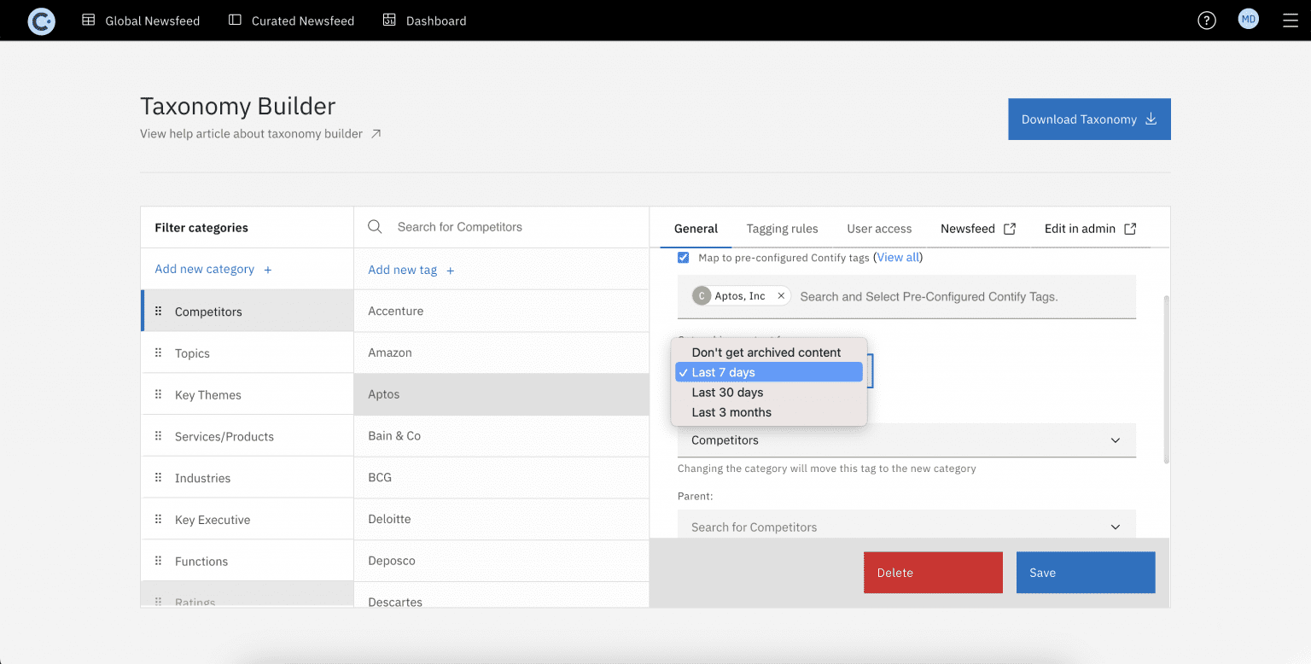
Task: Click the Contify logo icon
Action: (41, 20)
